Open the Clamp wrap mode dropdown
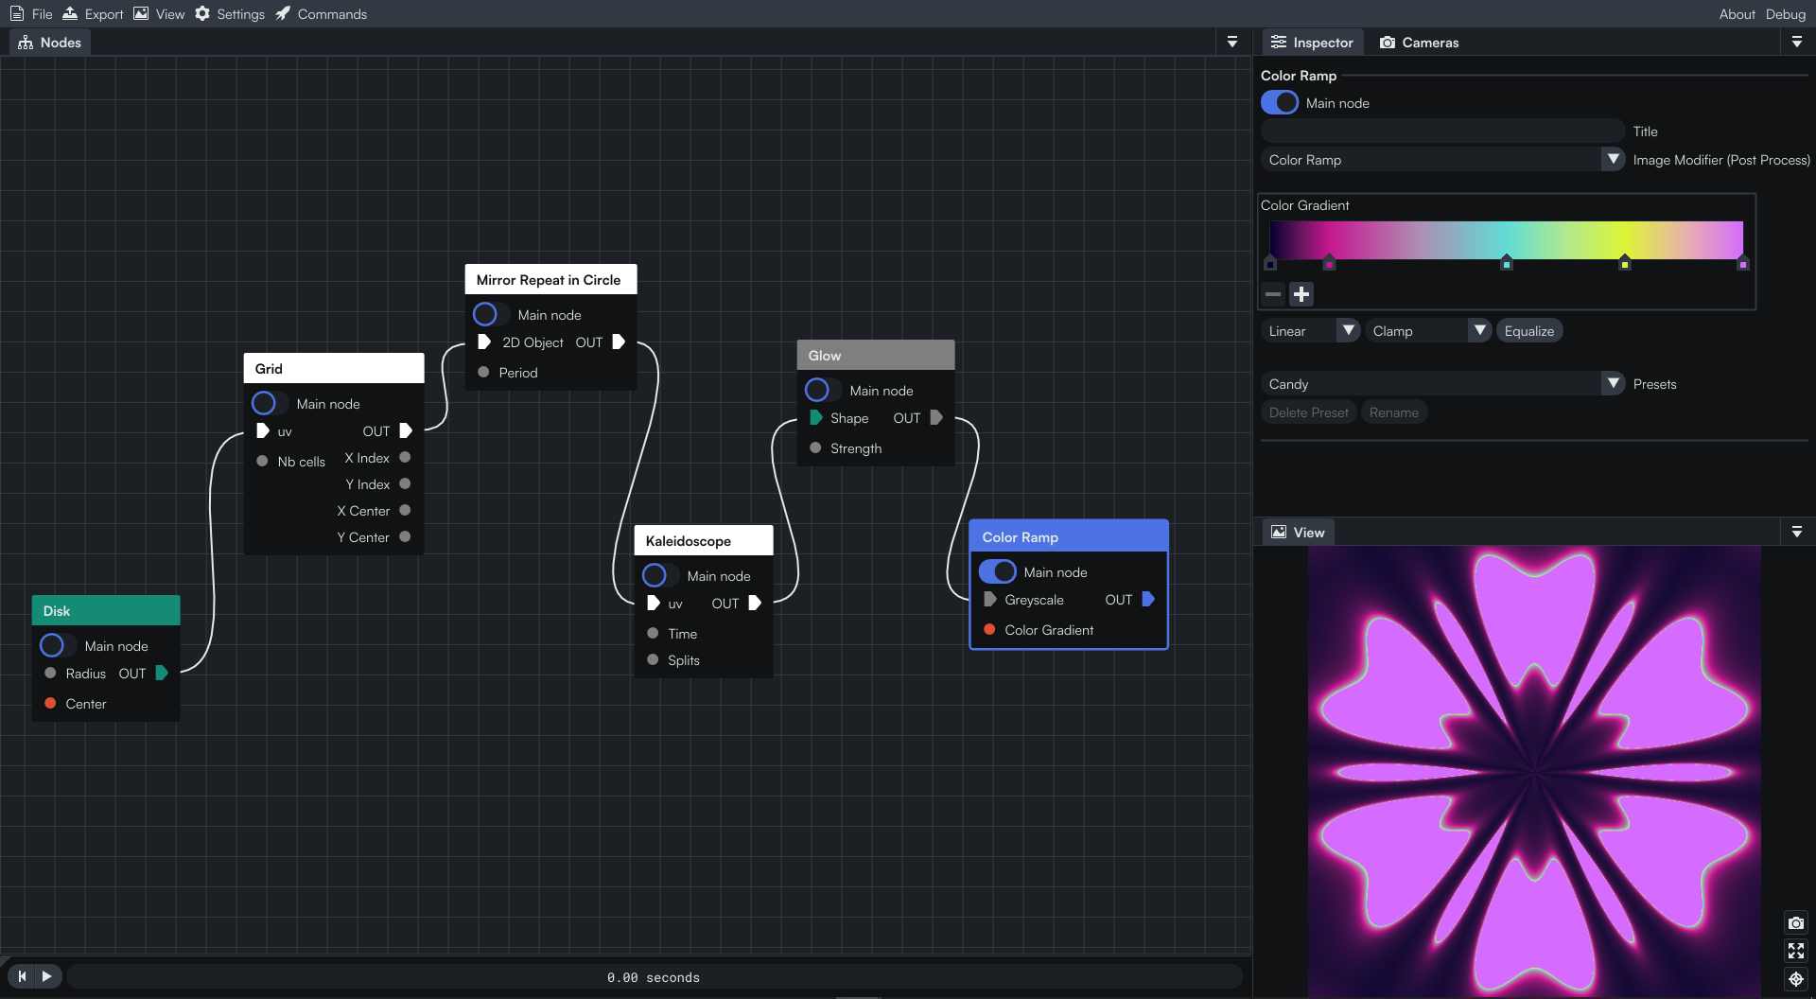1816x999 pixels. (x=1428, y=330)
